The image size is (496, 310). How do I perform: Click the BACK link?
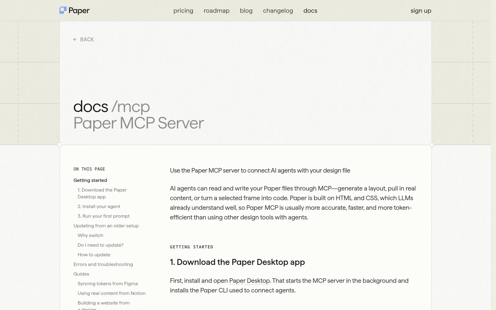point(84,39)
